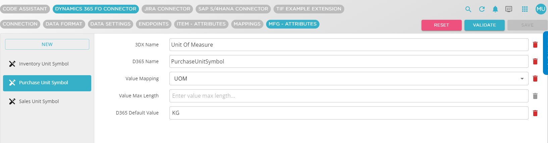This screenshot has width=548, height=143.
Task: Click NEW to add an attribute
Action: pos(47,44)
